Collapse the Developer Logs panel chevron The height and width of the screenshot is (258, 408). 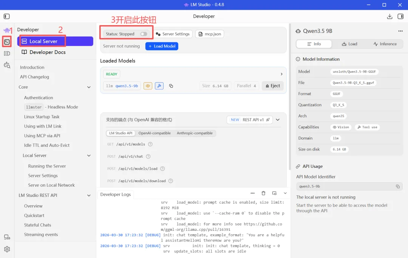285,193
